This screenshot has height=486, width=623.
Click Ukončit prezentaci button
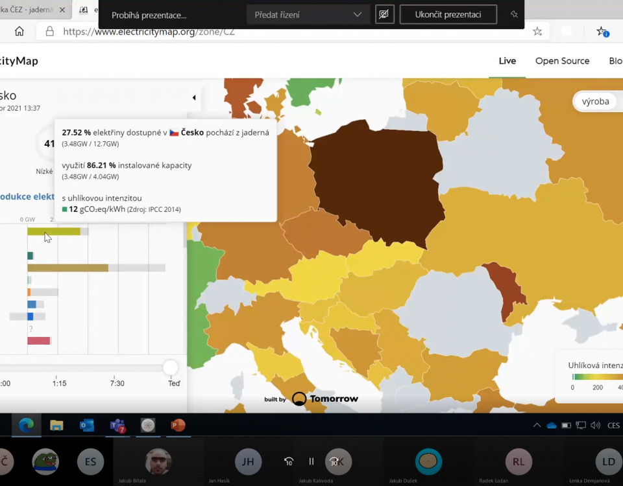448,15
